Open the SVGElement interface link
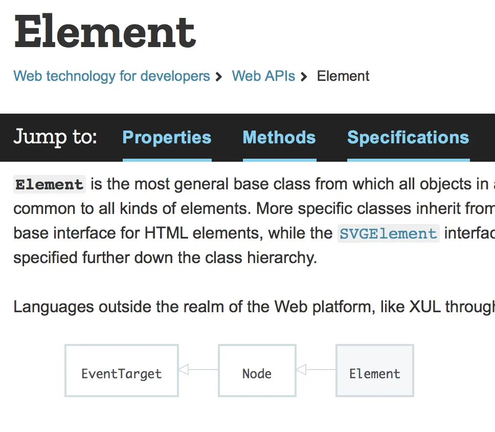This screenshot has width=495, height=432. coord(389,233)
